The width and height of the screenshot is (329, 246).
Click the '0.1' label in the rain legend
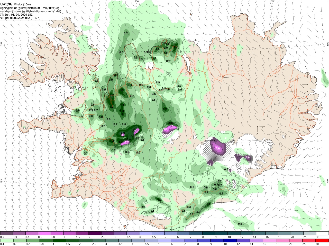pos(2,244)
